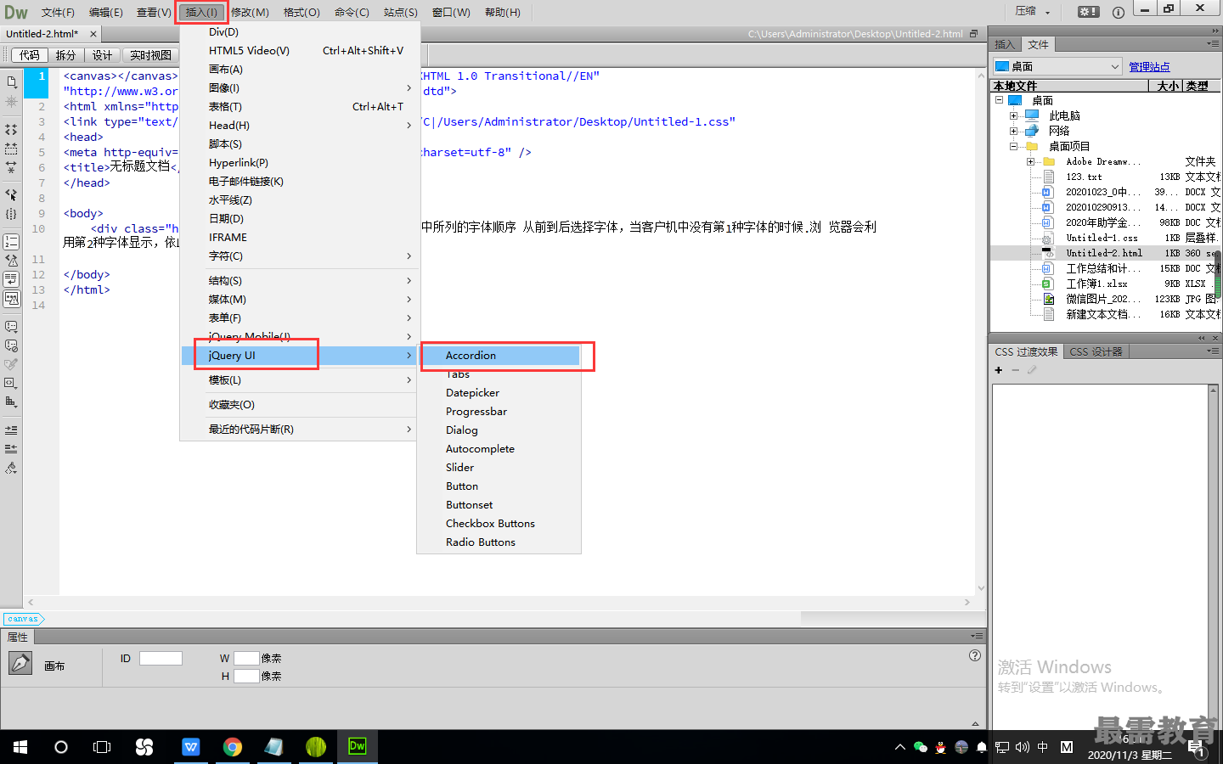Toggle line numbers icon in coding toolbar
Viewport: 1223px width, 764px height.
[11, 242]
